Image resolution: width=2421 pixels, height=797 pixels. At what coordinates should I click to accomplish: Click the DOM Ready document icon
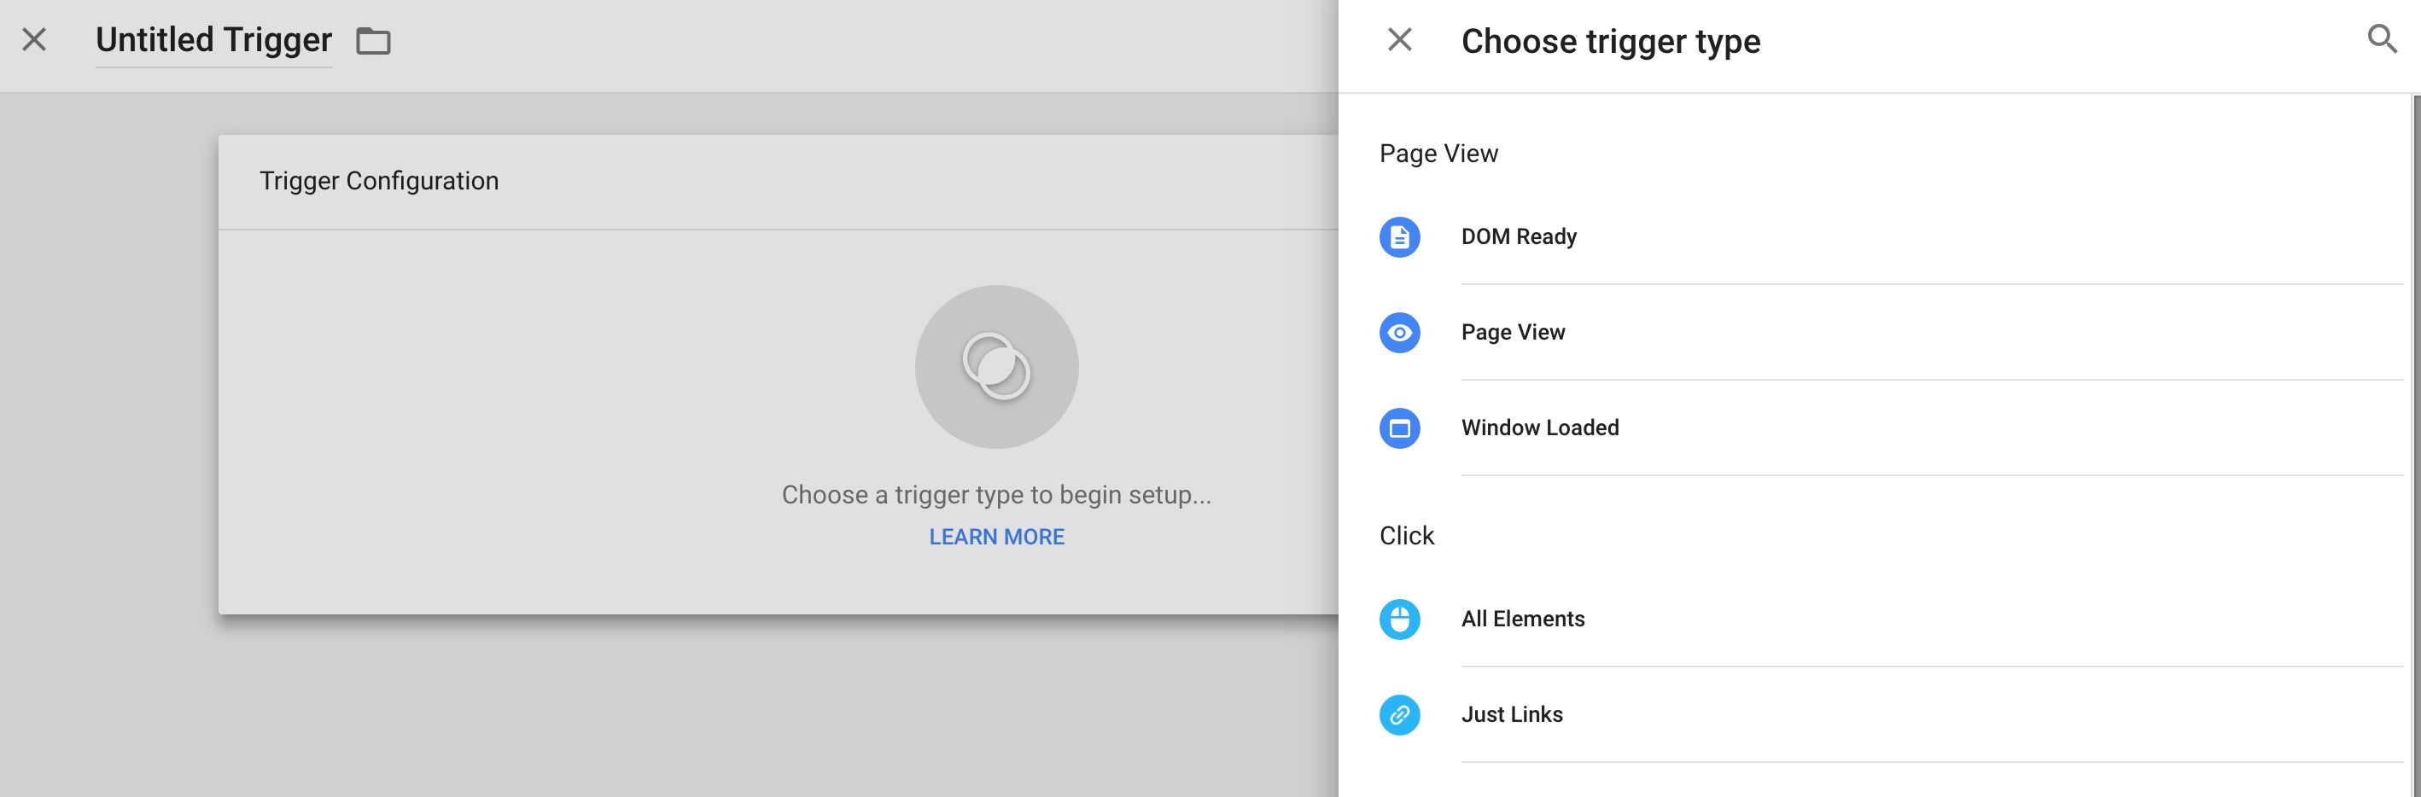coord(1398,237)
